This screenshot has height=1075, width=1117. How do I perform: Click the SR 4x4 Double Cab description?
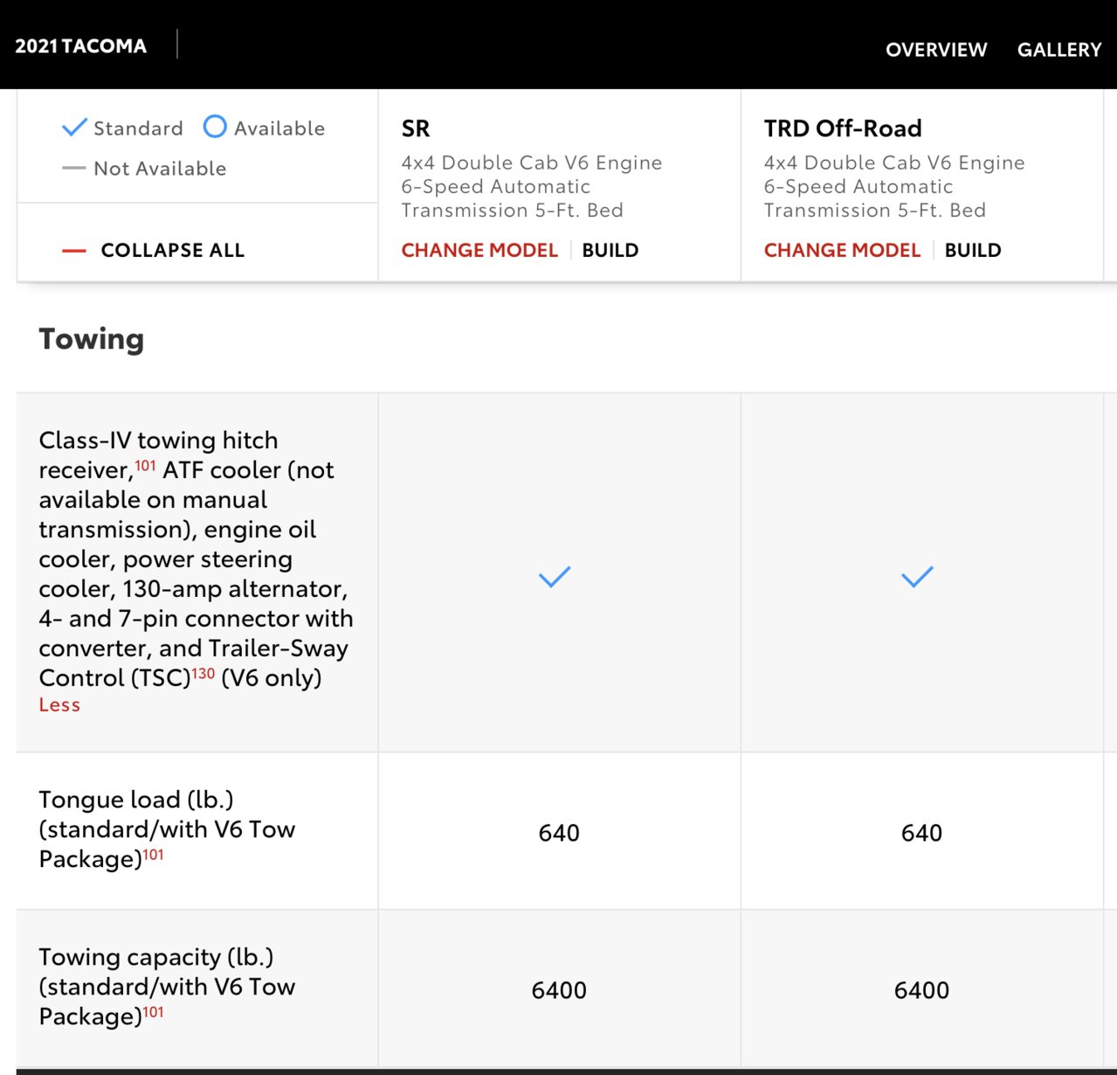(x=532, y=186)
